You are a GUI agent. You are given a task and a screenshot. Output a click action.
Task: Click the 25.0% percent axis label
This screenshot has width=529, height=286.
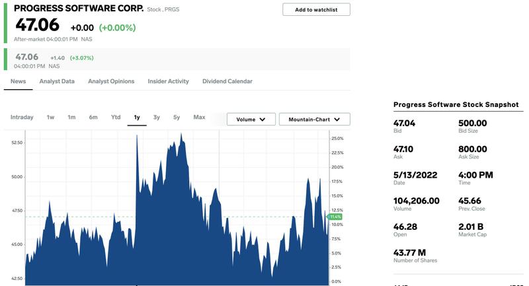(x=337, y=139)
